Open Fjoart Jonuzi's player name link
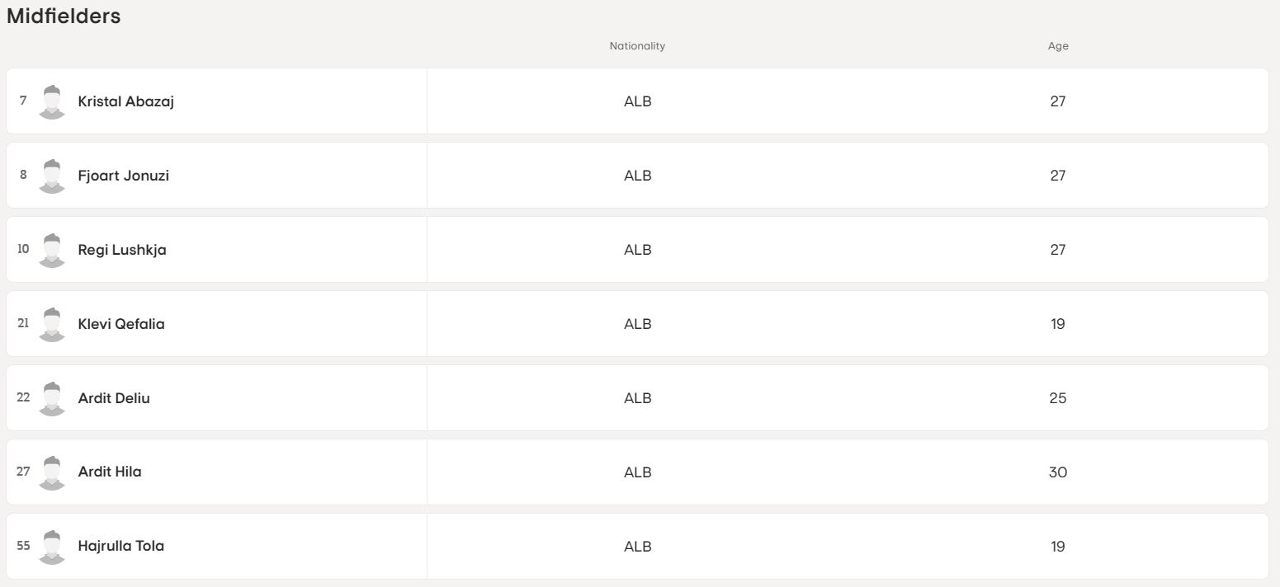Screen dimensions: 1280x587 [123, 176]
